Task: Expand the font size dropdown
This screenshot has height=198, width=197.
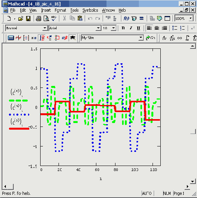Action: point(114,28)
